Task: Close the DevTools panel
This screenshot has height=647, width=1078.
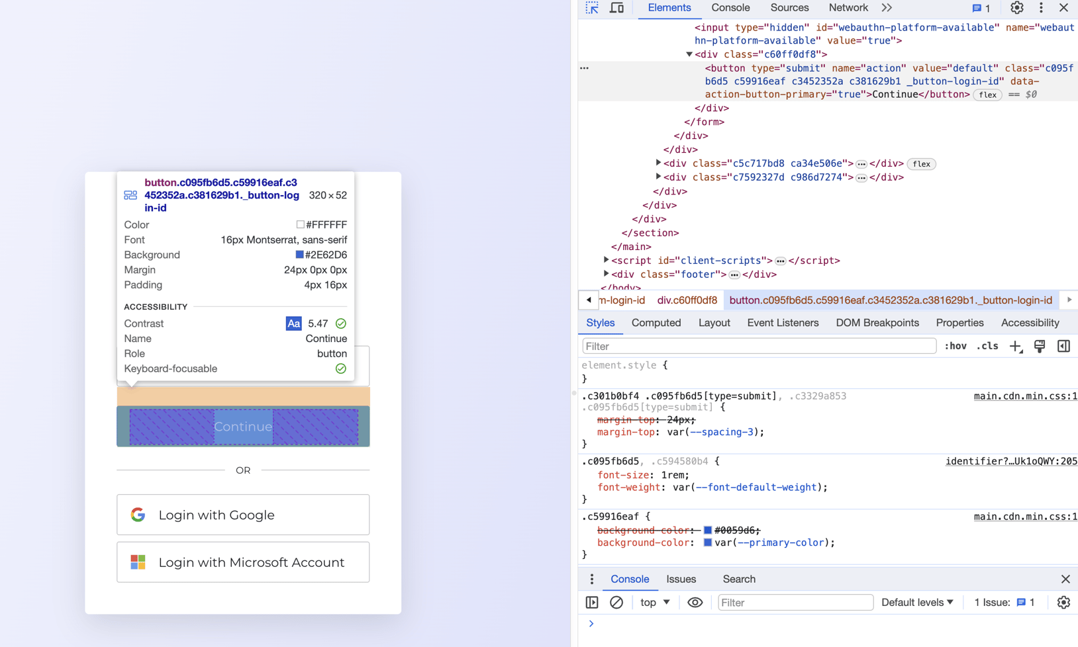Action: pos(1063,8)
